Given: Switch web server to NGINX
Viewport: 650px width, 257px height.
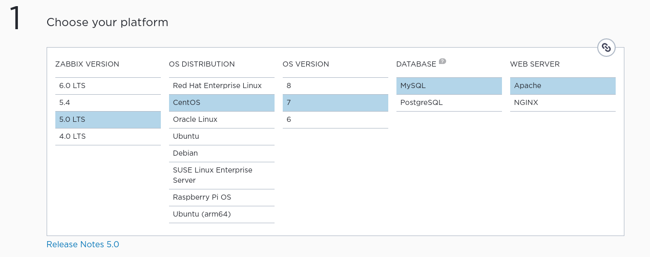Looking at the screenshot, I should pyautogui.click(x=562, y=102).
